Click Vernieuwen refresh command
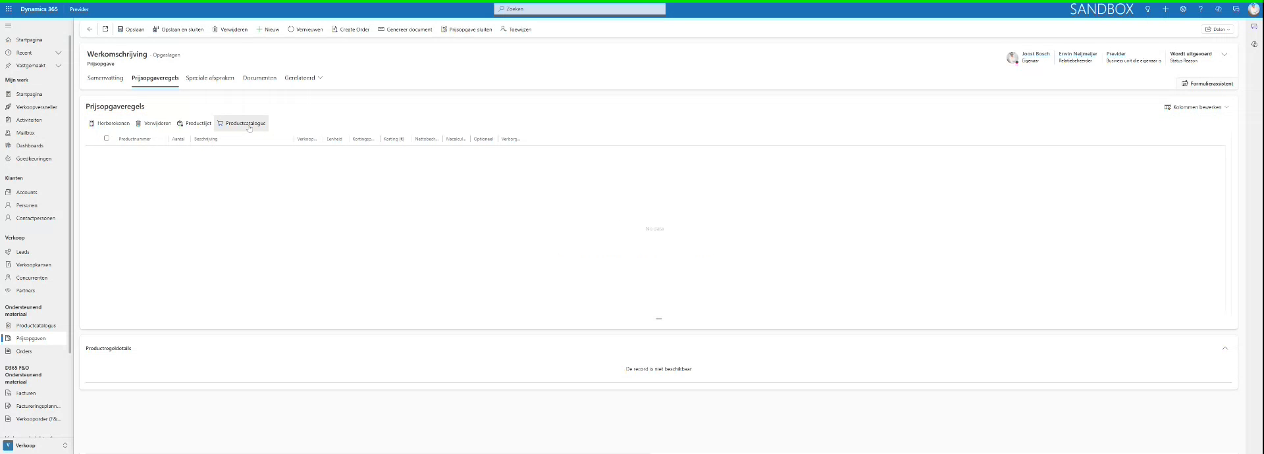 (x=305, y=30)
